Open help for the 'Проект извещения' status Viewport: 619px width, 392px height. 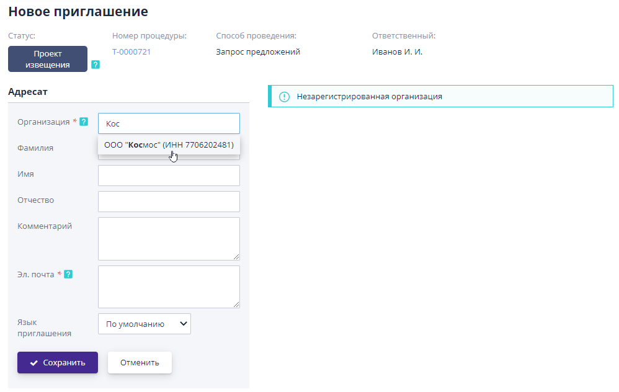96,64
